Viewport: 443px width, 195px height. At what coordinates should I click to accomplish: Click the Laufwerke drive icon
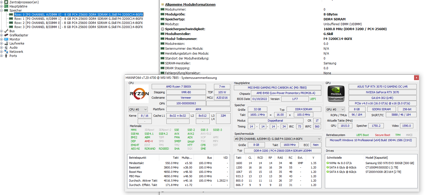point(6,43)
